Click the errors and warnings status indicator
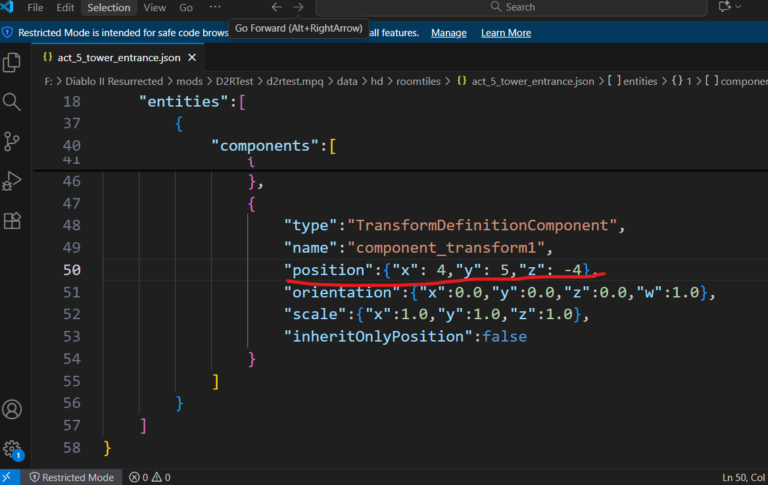This screenshot has height=485, width=768. 150,477
